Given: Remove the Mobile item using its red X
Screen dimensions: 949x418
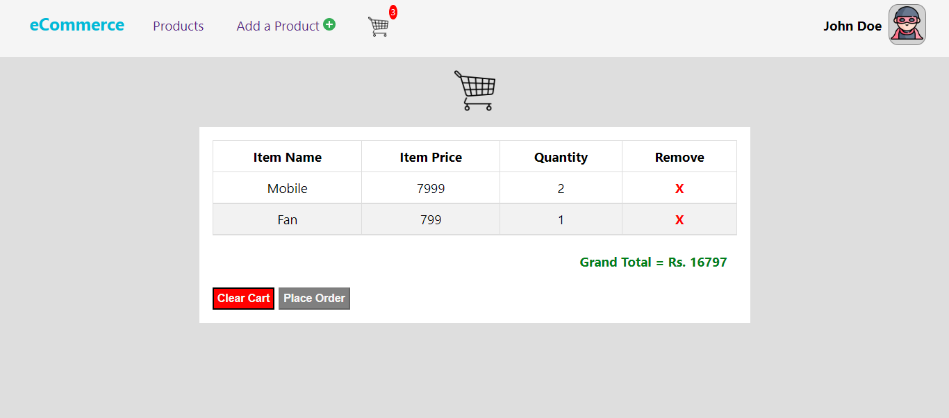Looking at the screenshot, I should [679, 187].
